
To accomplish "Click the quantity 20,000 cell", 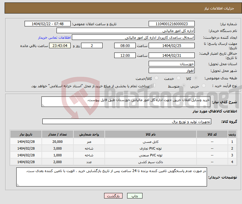I will pyautogui.click(x=57, y=142).
